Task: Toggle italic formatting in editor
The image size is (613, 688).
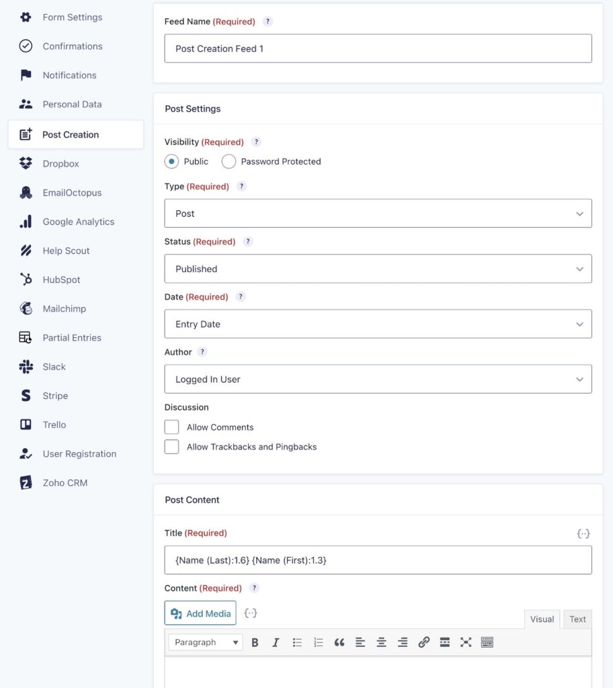Action: point(276,642)
